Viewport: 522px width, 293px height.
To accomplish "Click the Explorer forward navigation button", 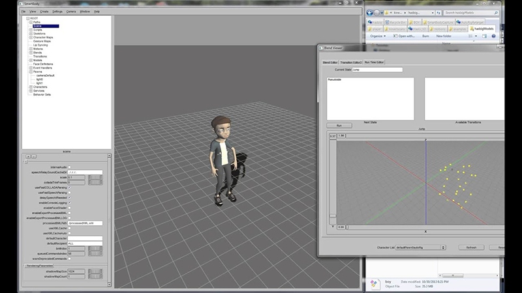I will [376, 12].
